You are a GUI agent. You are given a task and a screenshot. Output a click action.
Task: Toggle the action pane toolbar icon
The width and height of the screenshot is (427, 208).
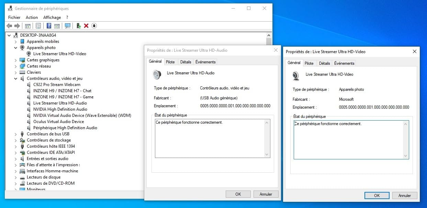coord(57,26)
